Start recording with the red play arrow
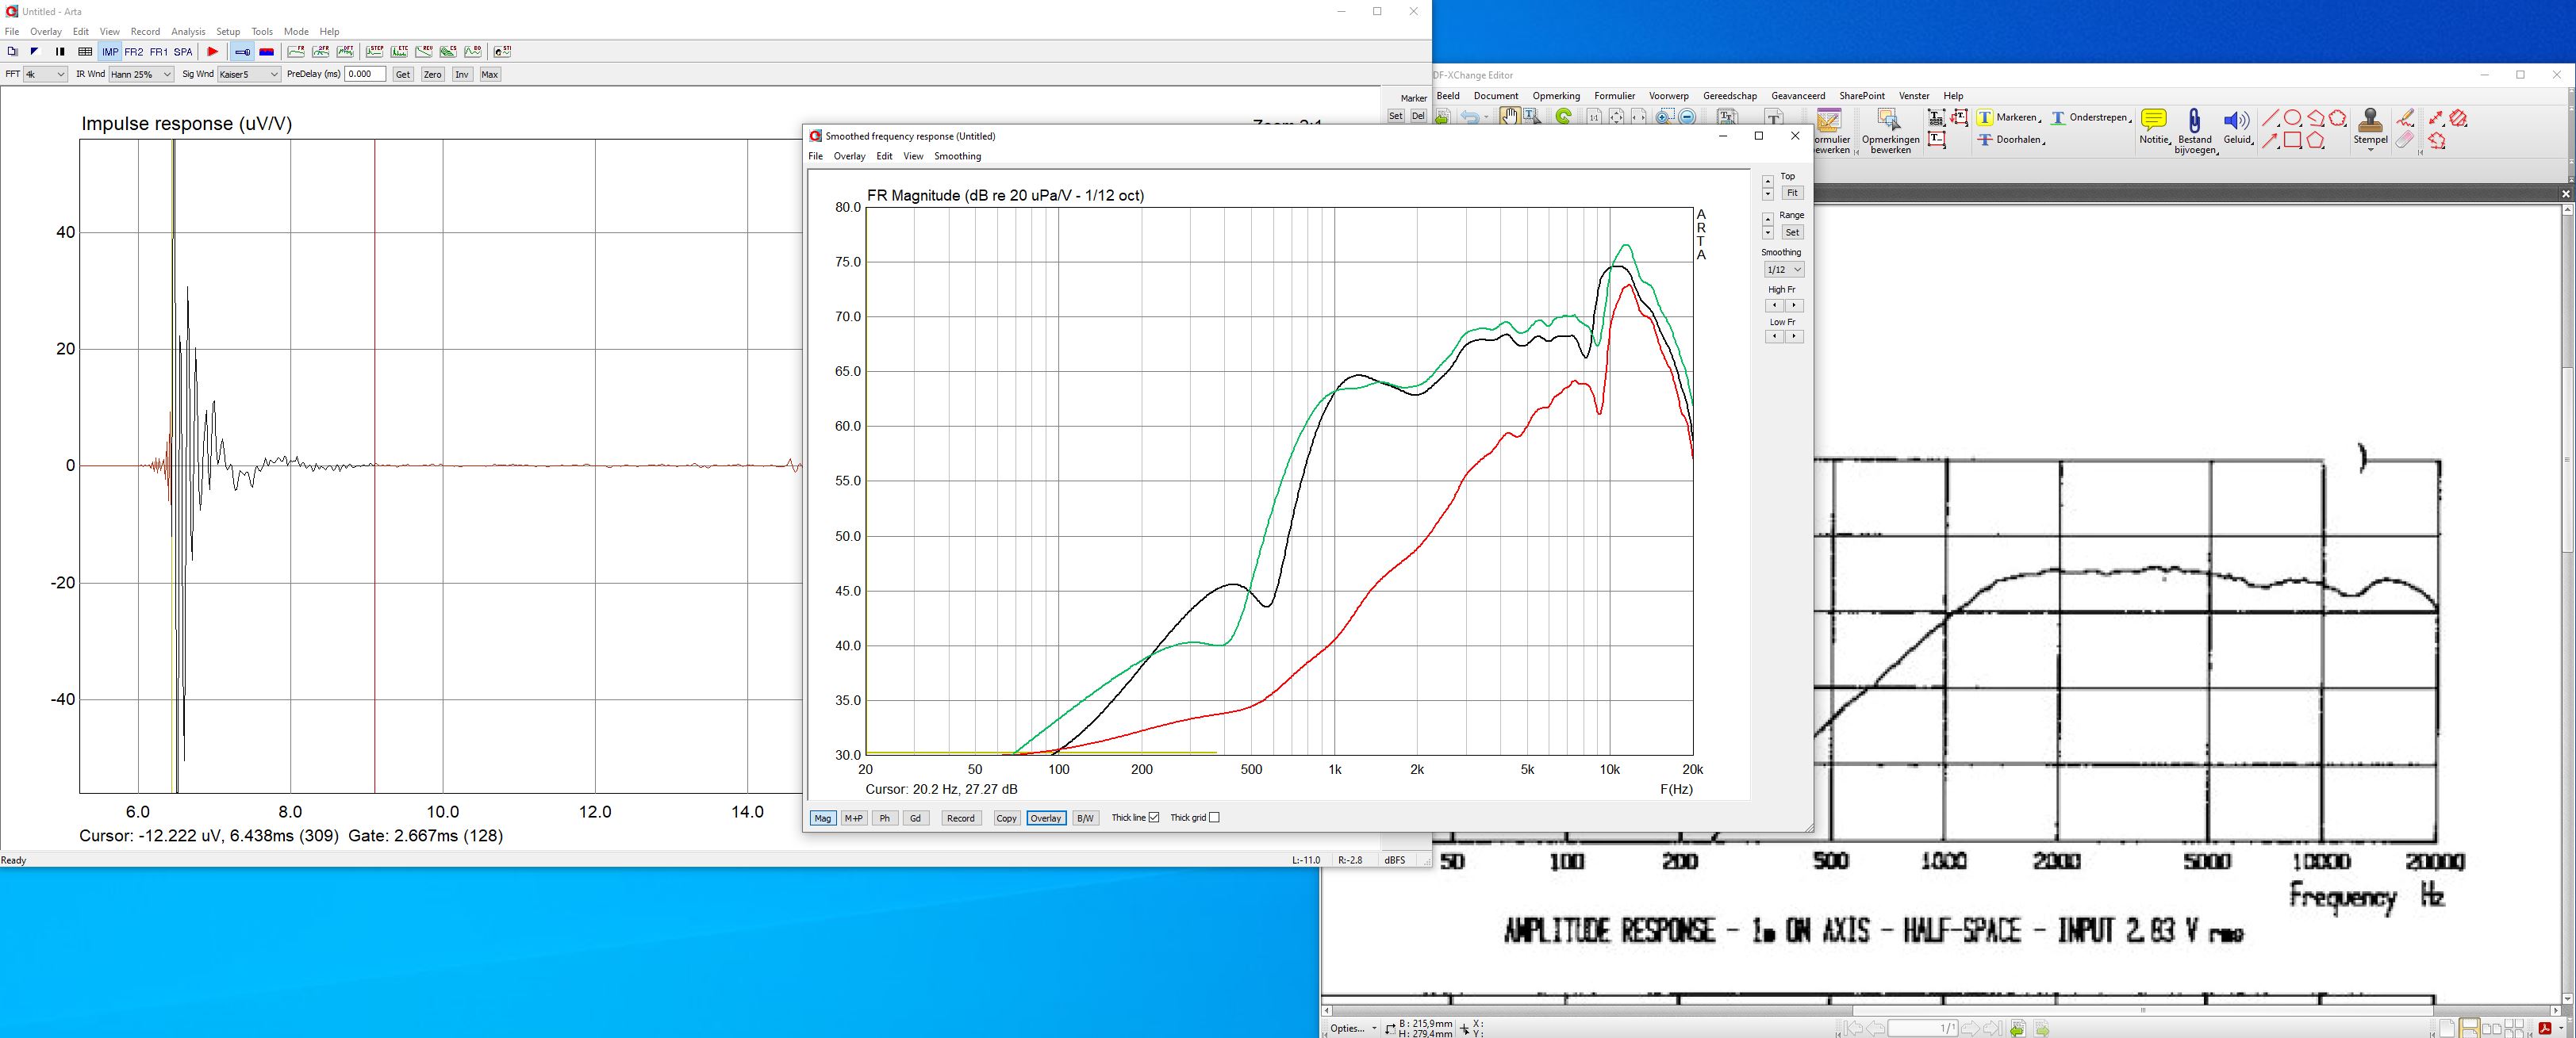 coord(213,52)
